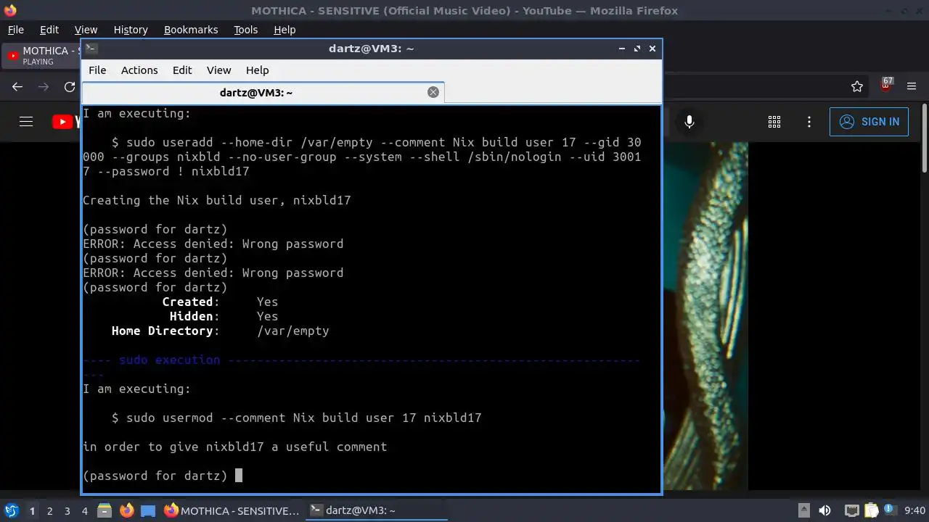Open the volume control in system tray
929x522 pixels.
(x=824, y=510)
